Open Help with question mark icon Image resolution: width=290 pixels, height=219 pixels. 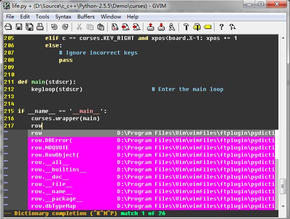coord(221,27)
